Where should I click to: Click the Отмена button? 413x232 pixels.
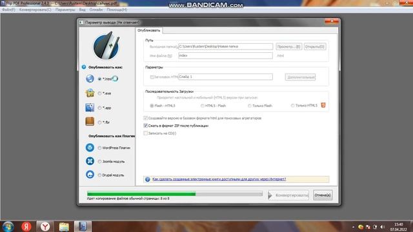[x=323, y=195]
